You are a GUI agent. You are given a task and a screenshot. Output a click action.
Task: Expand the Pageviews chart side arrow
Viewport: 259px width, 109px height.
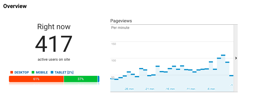[x=236, y=58]
